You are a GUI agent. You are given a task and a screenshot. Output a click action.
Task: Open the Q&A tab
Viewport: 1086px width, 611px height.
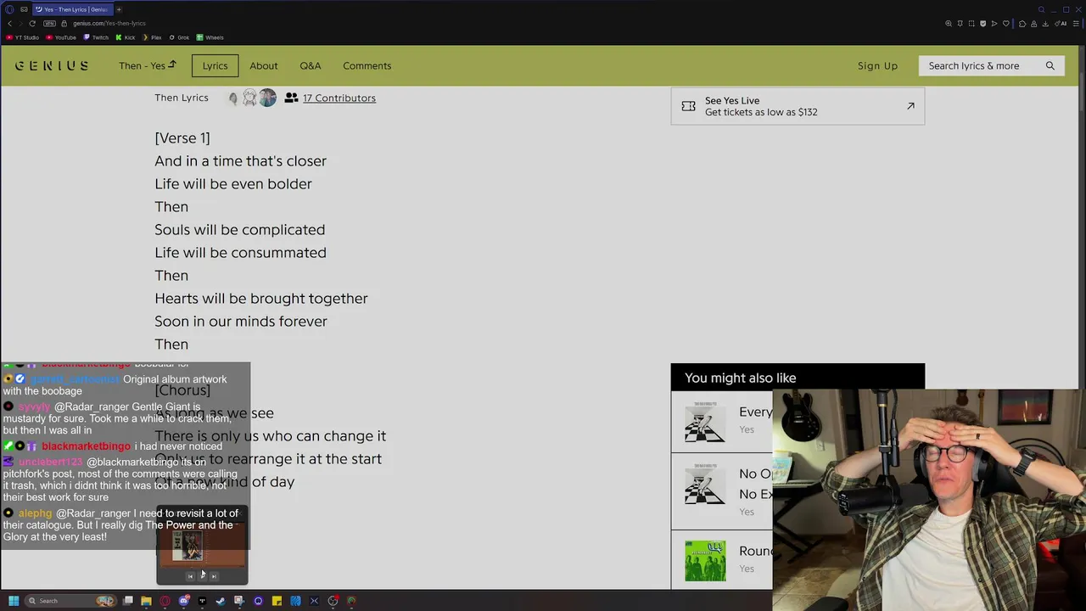(310, 65)
